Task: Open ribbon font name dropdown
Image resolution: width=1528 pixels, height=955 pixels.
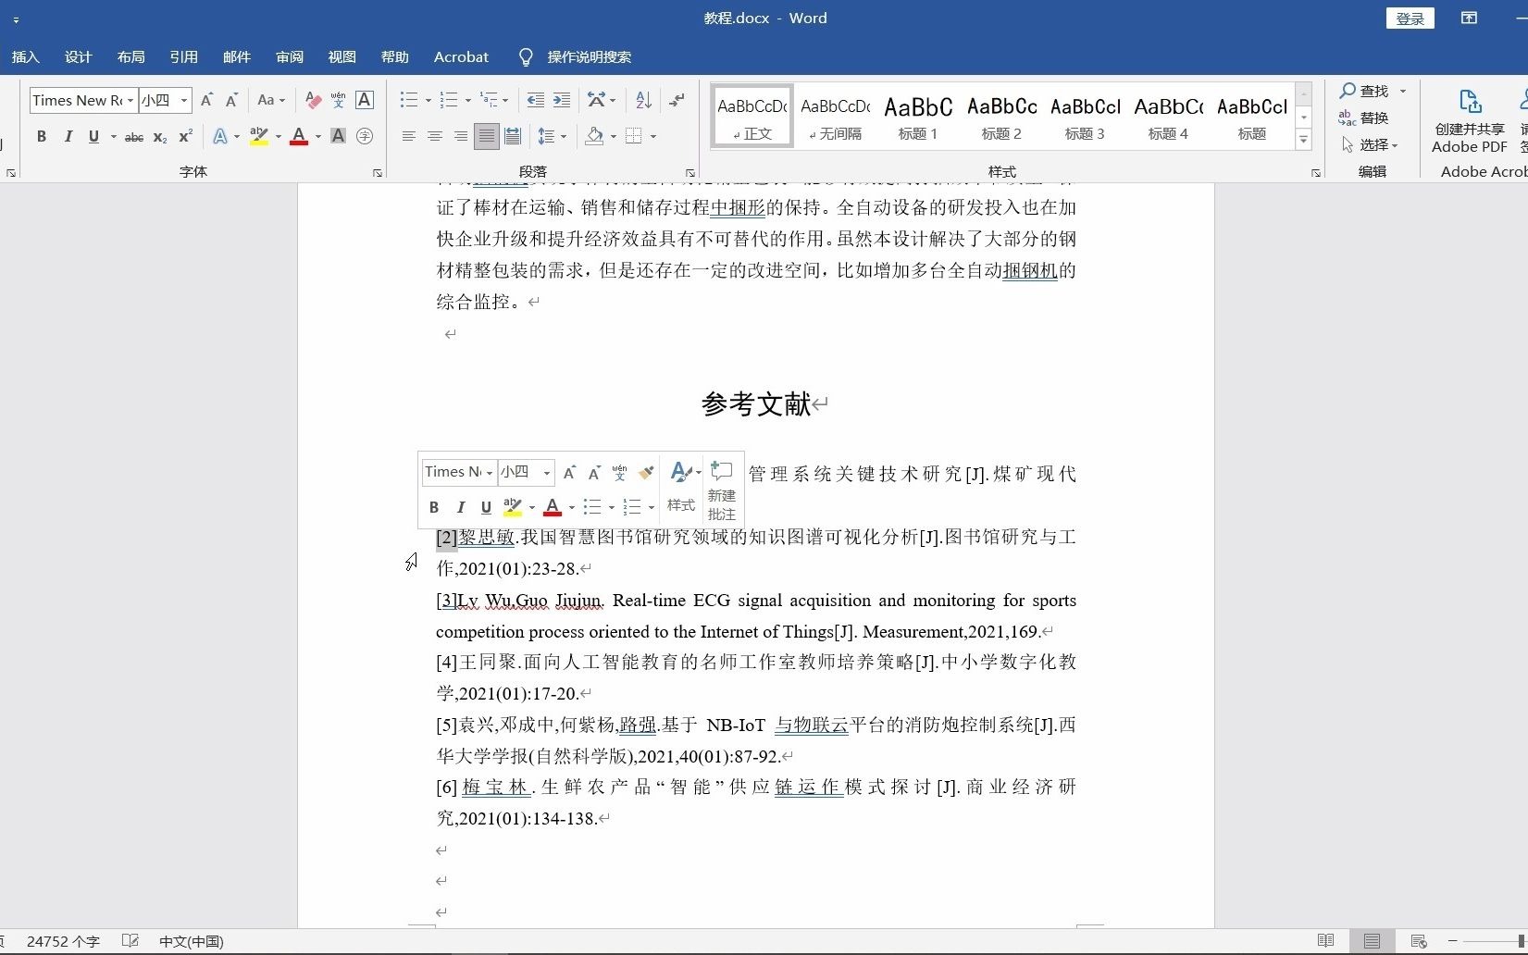Action: click(130, 100)
